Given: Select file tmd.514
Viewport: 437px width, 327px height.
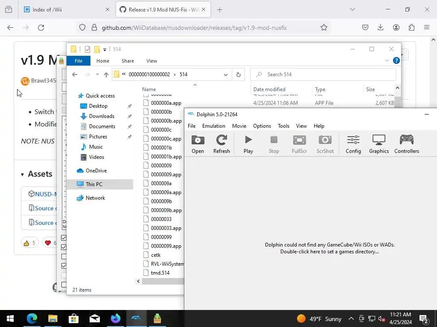Looking at the screenshot, I should coord(160,273).
